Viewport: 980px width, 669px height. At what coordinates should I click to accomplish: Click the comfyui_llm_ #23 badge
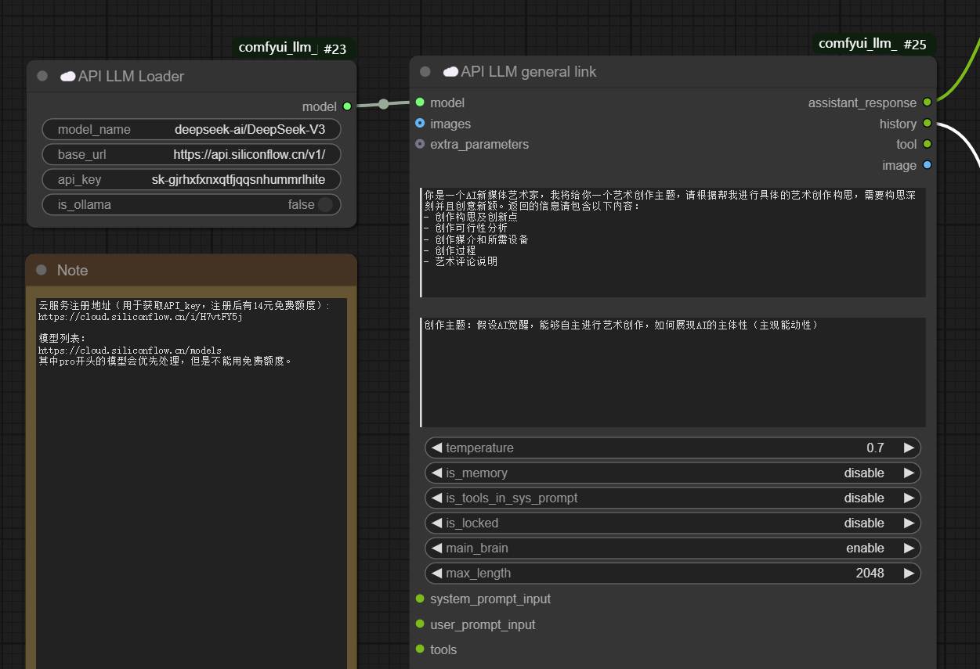point(292,48)
